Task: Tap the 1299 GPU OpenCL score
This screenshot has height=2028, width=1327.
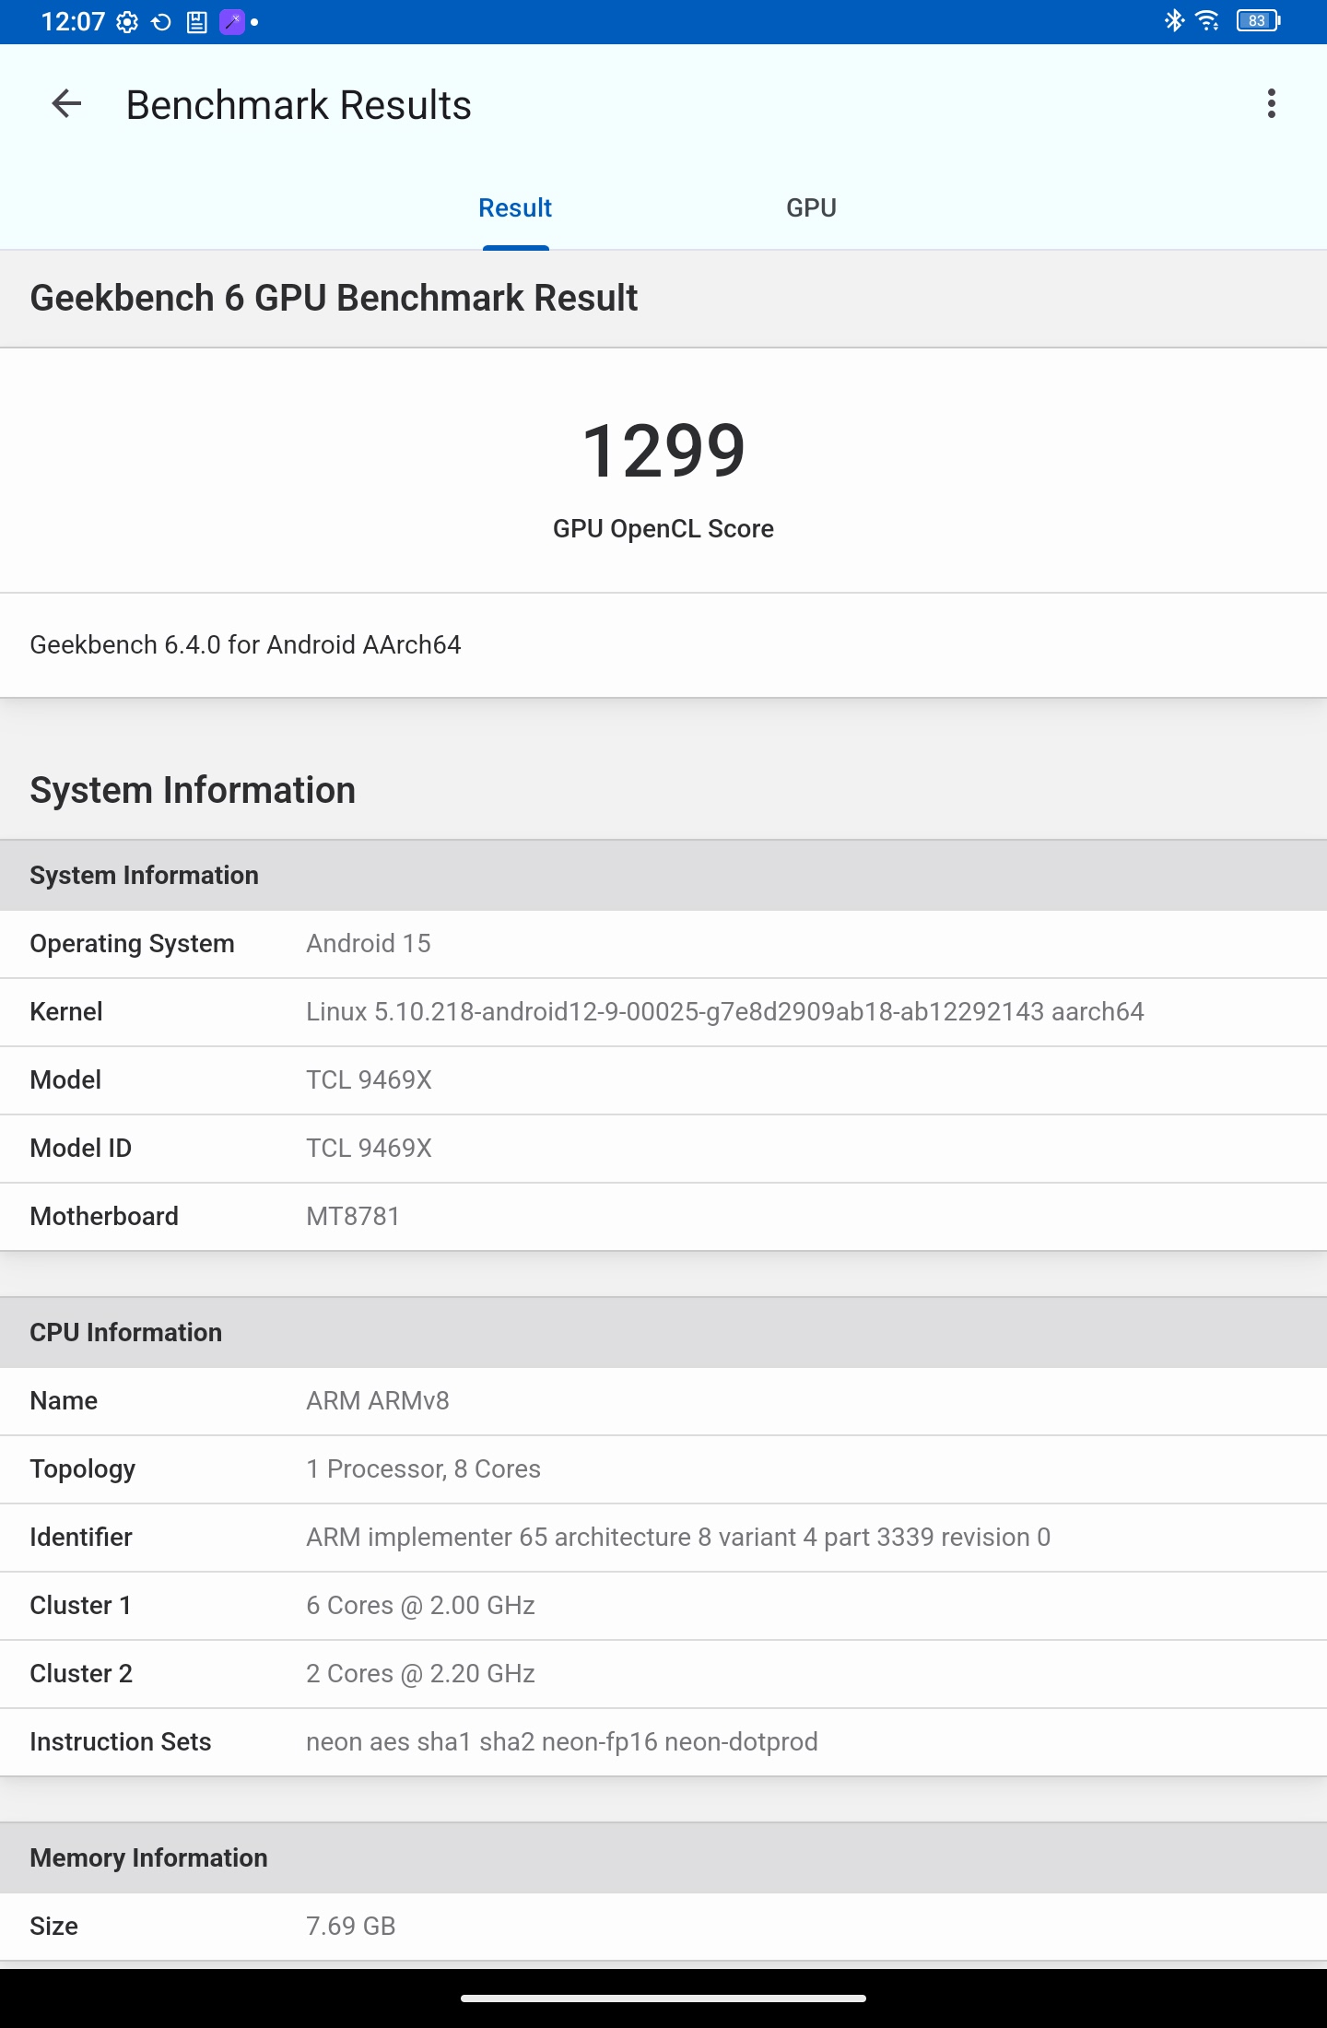Action: pos(663,451)
